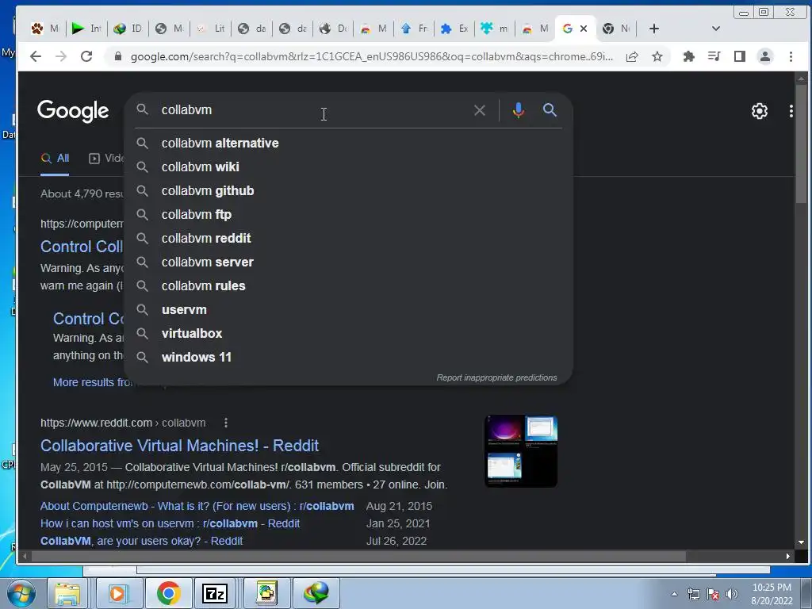
Task: Open the new tab with plus icon
Action: [654, 29]
